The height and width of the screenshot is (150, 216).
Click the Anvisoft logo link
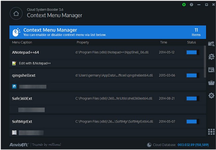pos(19,145)
